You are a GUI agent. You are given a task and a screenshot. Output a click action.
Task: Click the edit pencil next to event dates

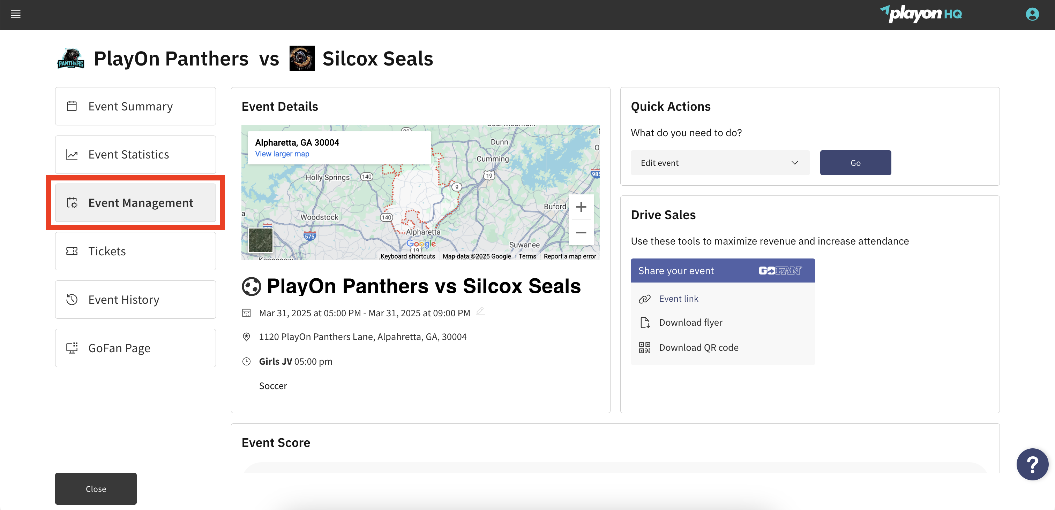(x=480, y=311)
